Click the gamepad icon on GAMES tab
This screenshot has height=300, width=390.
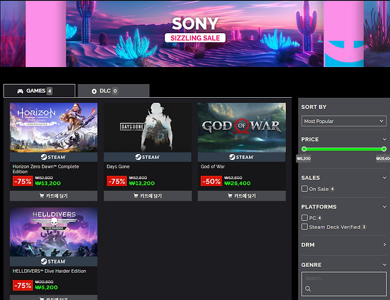(20, 91)
